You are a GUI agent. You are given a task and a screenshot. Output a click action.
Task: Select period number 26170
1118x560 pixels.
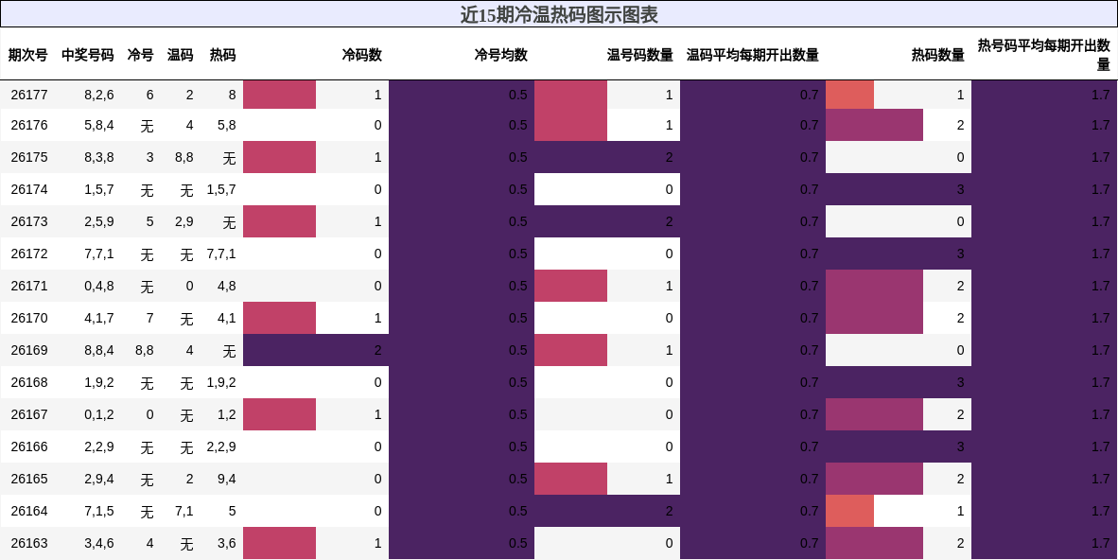[29, 318]
